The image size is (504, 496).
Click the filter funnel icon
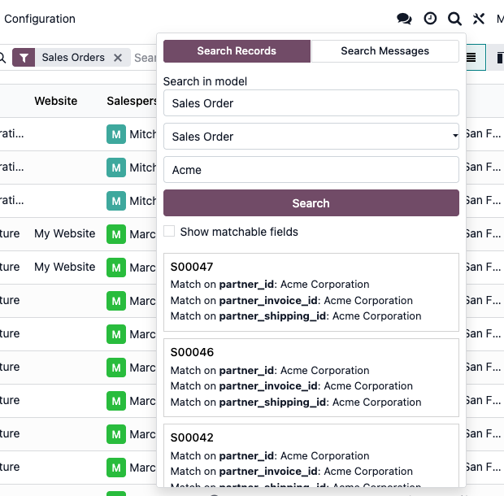coord(24,58)
